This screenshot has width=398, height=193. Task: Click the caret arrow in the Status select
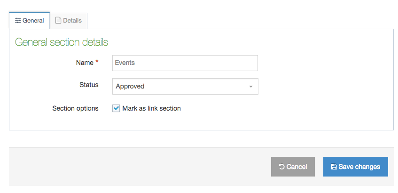click(251, 87)
